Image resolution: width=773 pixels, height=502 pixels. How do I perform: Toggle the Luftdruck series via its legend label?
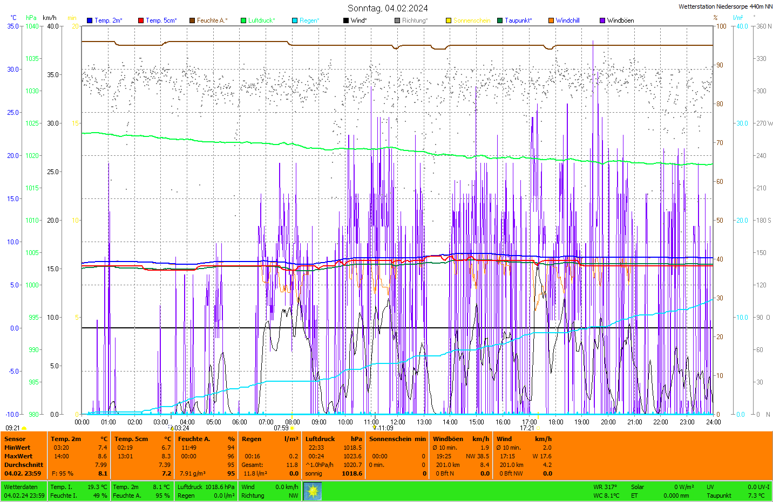click(261, 20)
